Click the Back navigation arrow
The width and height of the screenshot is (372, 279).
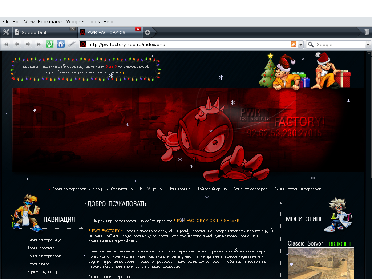point(17,44)
